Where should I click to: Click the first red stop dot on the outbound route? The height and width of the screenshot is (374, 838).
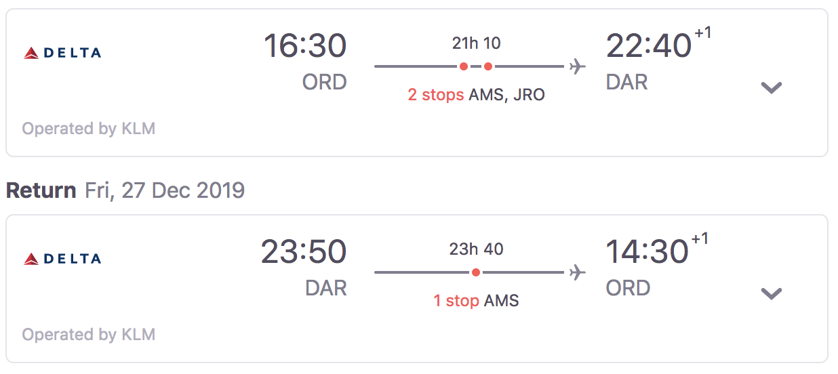click(x=464, y=66)
